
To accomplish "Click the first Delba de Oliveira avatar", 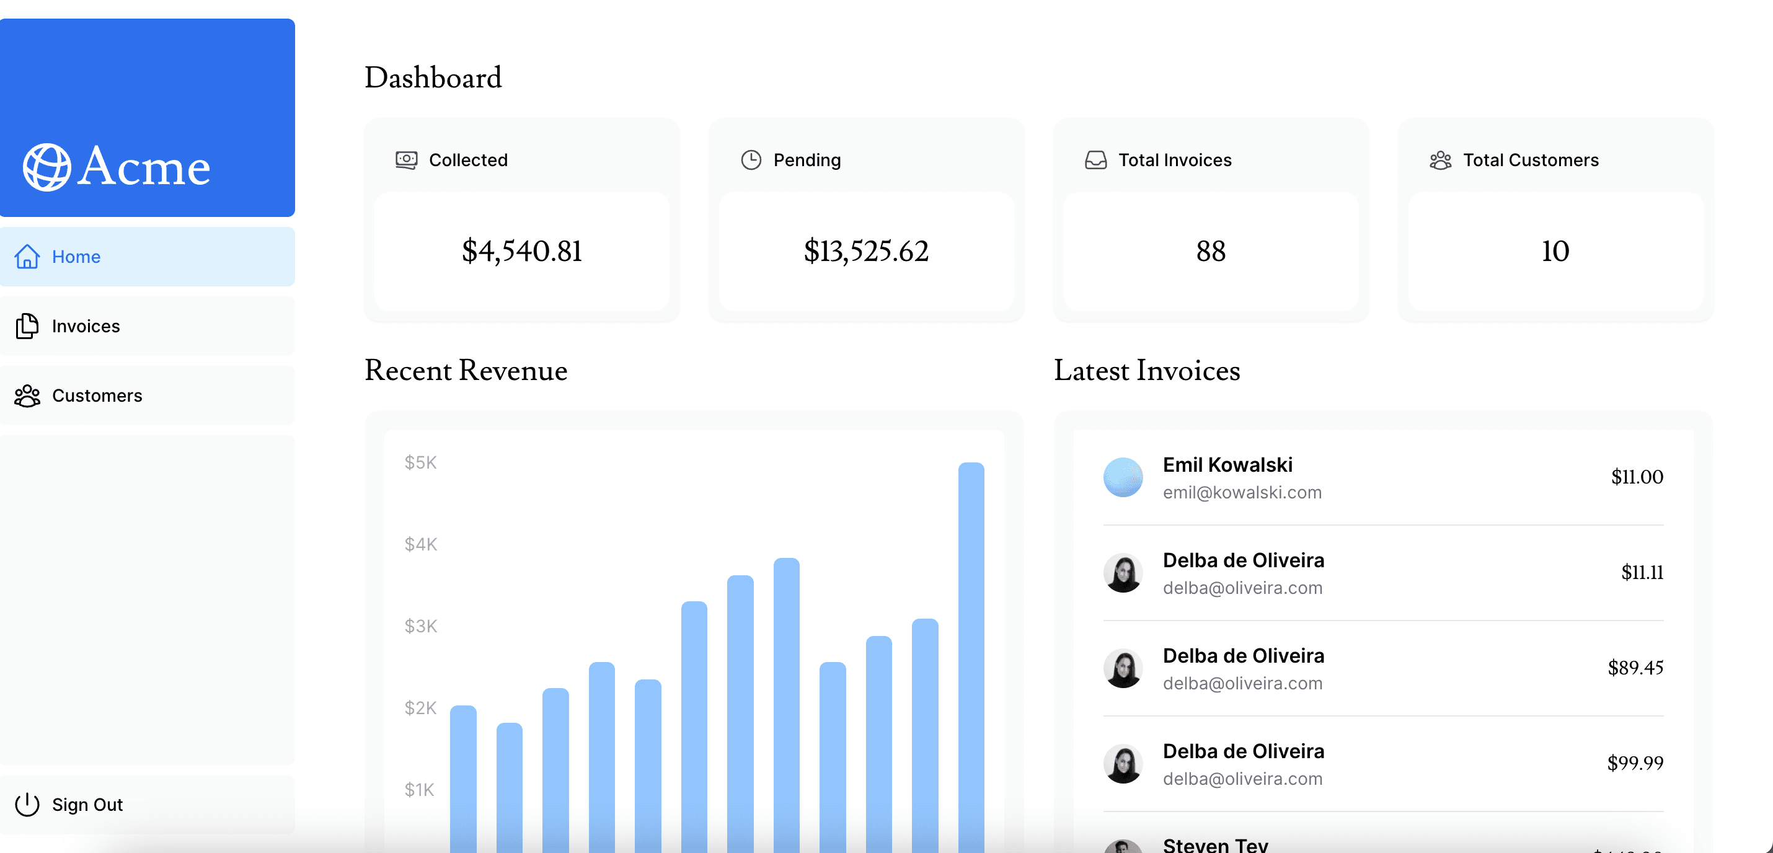I will pos(1123,572).
